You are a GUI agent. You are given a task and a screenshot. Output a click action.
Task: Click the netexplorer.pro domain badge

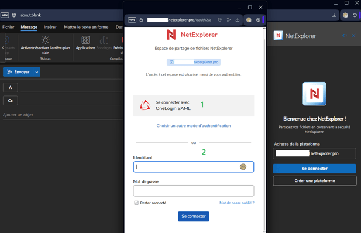[x=194, y=62]
